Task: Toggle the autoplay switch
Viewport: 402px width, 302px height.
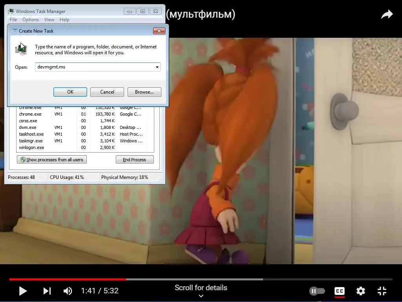Action: pos(317,291)
